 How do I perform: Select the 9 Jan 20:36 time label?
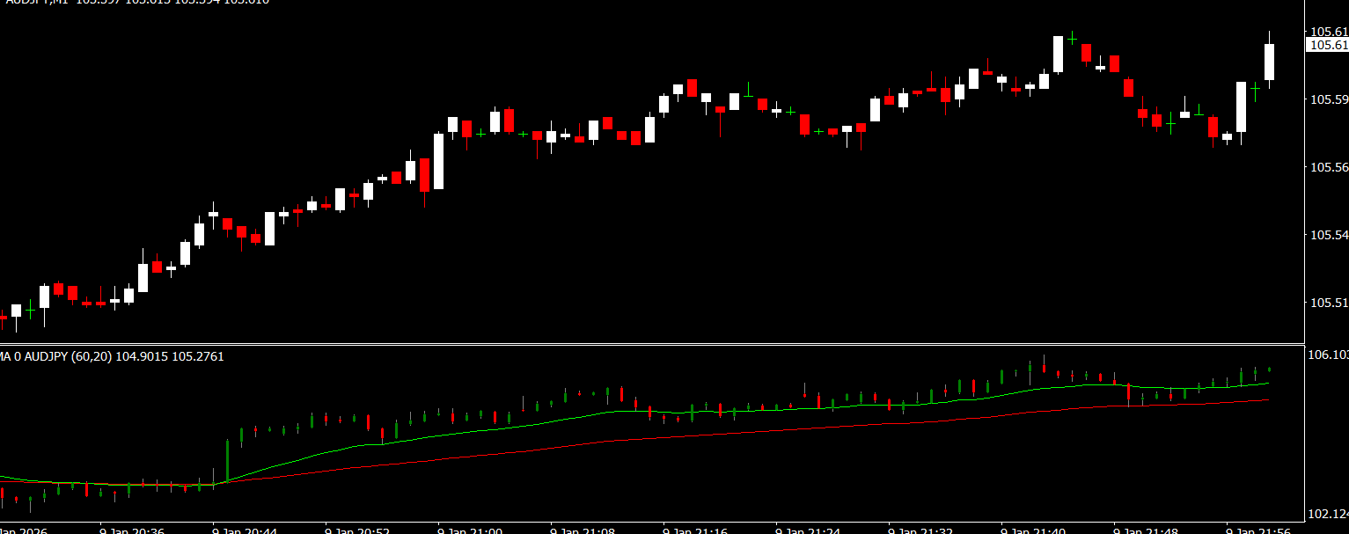[132, 530]
